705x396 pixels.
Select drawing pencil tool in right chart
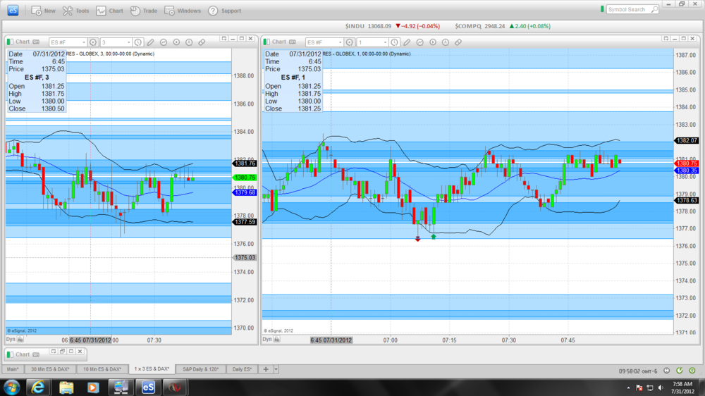[x=407, y=42]
